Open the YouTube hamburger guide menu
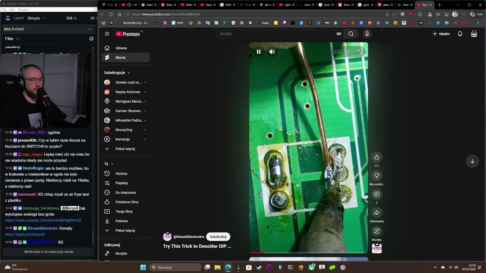The height and width of the screenshot is (273, 486). click(x=107, y=34)
